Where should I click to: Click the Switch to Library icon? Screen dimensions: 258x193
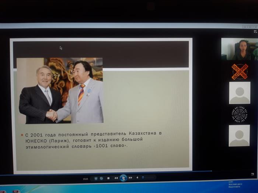(255, 32)
